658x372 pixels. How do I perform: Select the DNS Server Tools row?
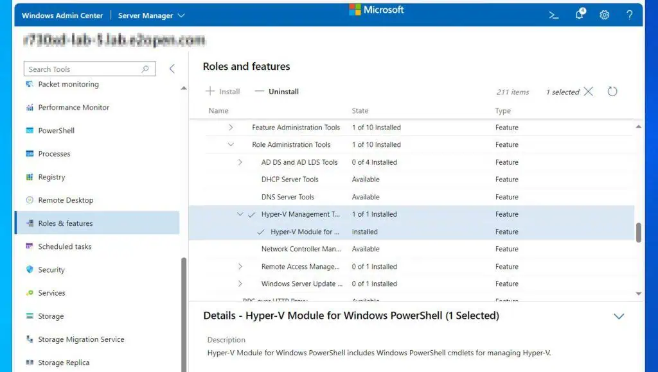pos(411,197)
